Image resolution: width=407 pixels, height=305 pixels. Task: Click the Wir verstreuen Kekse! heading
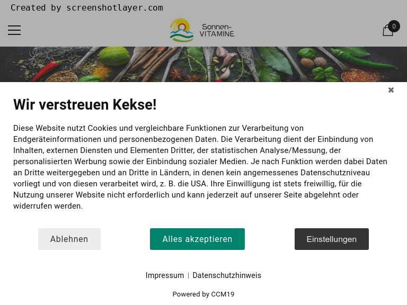85,104
